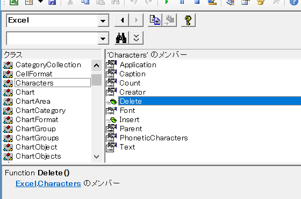This screenshot has width=301, height=199.
Task: Select the Caption member
Action: point(132,74)
